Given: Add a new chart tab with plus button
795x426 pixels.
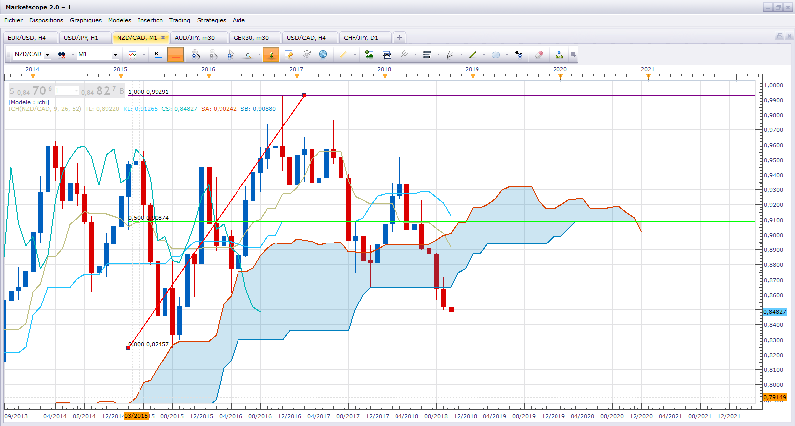Looking at the screenshot, I should pos(399,38).
